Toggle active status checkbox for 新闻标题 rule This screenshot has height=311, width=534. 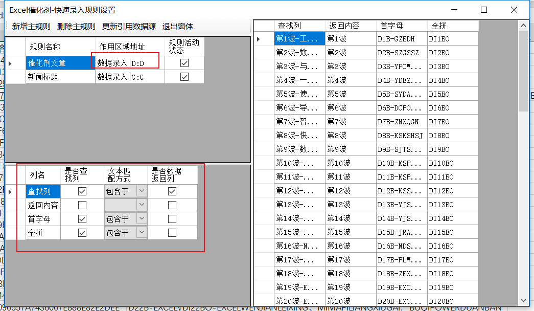(184, 77)
